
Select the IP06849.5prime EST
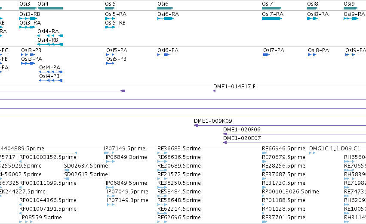point(110,187)
